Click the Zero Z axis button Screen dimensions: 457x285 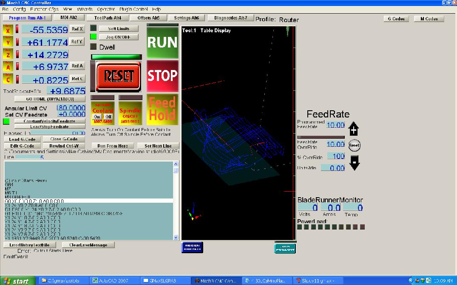[x=8, y=54]
